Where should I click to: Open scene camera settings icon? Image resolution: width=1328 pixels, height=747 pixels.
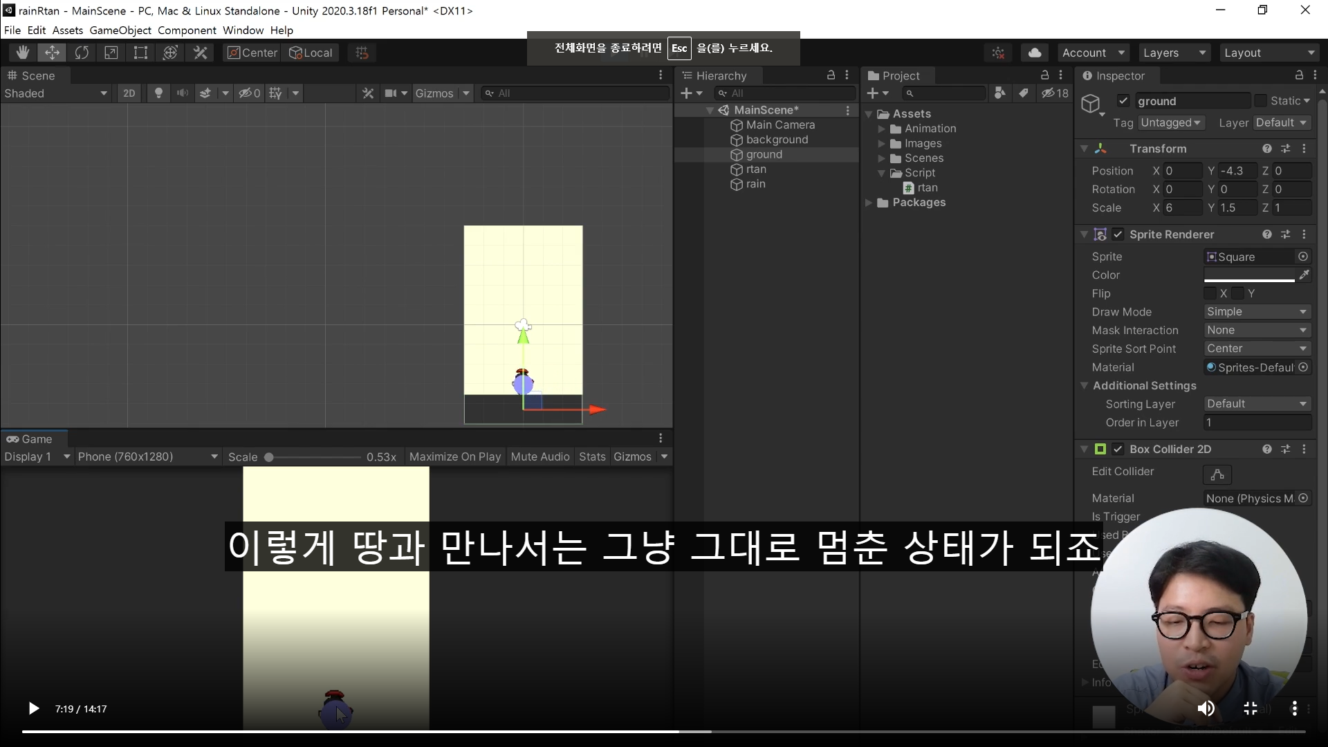pos(391,93)
